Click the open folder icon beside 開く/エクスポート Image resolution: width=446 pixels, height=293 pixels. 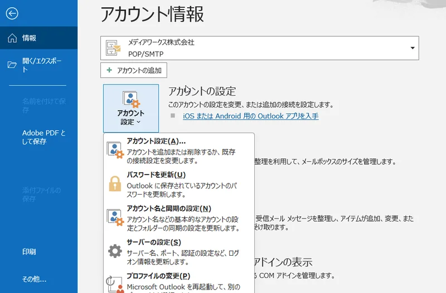(12, 65)
